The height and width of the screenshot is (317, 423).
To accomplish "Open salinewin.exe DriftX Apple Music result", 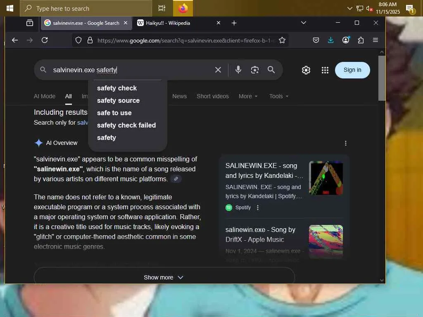I will point(260,234).
